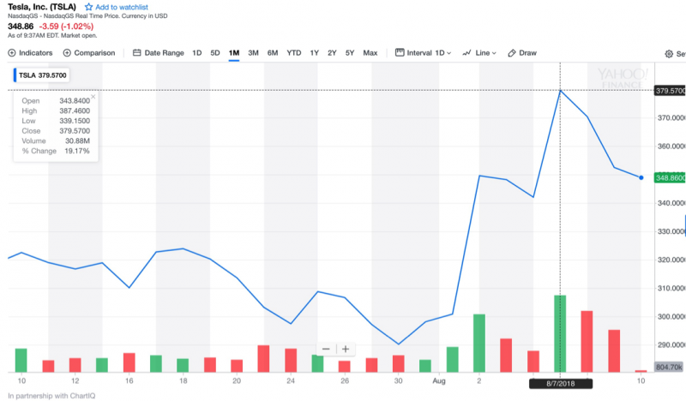Click the Aug label on date axis
This screenshot has height=401, width=686.
pos(439,381)
